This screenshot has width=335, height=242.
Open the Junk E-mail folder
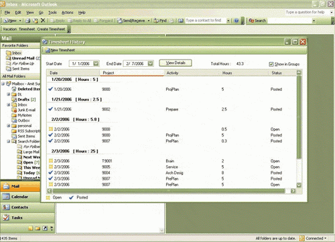[x=23, y=110]
